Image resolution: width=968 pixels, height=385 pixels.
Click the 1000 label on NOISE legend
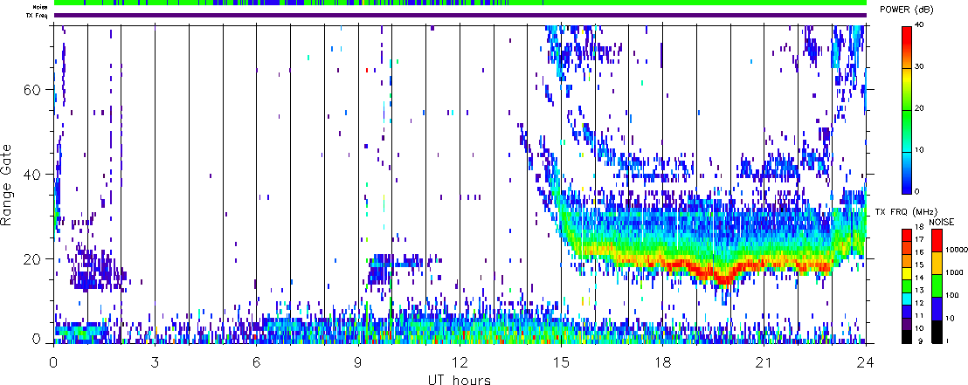(954, 272)
